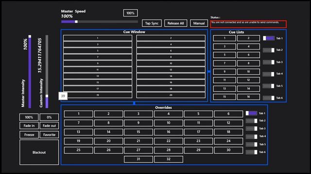311x174 pixels.
Task: Toggle Cue Lists Tab 4 switch
Action: coord(269,74)
